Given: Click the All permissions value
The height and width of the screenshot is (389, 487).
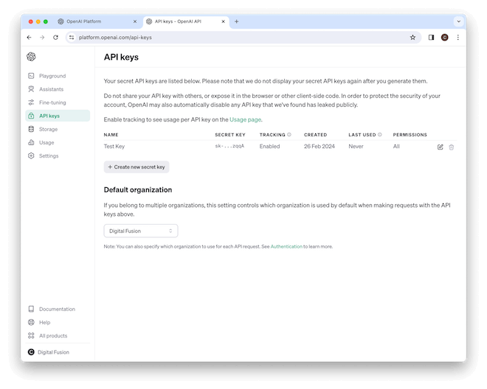Looking at the screenshot, I should click(x=396, y=147).
